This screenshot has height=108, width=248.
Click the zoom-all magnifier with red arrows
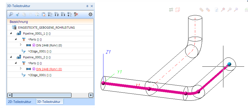point(223,10)
